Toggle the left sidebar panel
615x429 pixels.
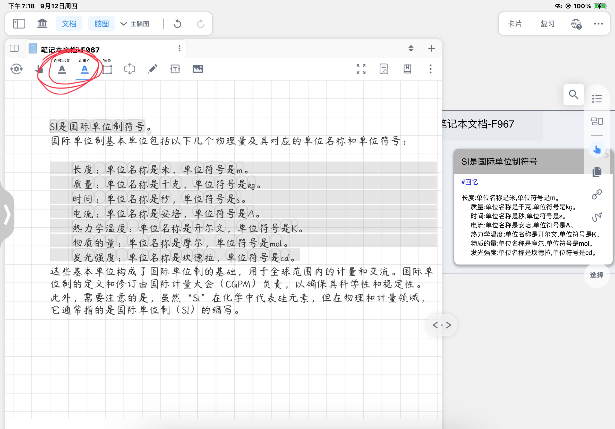click(19, 24)
